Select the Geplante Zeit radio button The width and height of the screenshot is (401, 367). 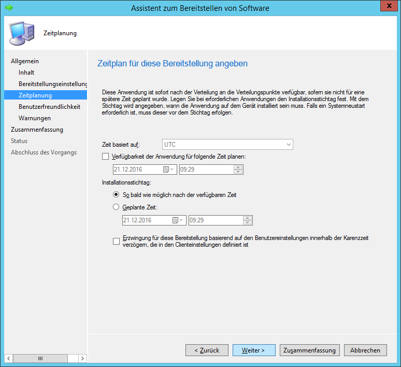pyautogui.click(x=116, y=207)
